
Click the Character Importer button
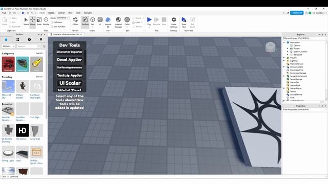point(70,52)
